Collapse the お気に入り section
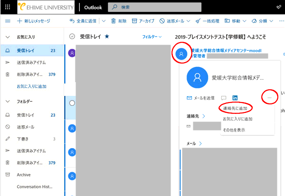285x196 pixels. (x=8, y=37)
